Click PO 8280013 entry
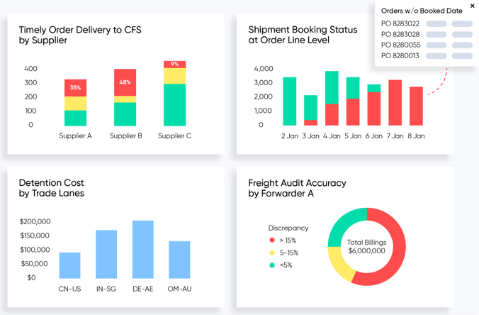The width and height of the screenshot is (479, 315). [x=400, y=55]
